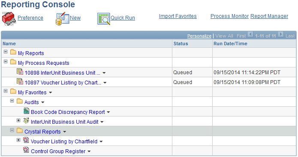The width and height of the screenshot is (298, 157).
Task: Open the Report Manager link
Action: tap(269, 16)
